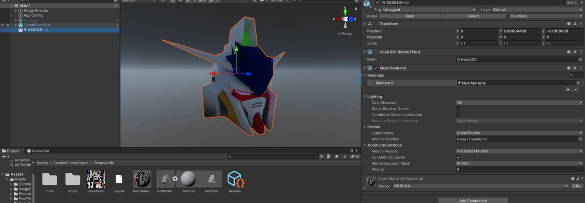Click Position Y value field
This screenshot has width=585, height=203.
pos(522,31)
